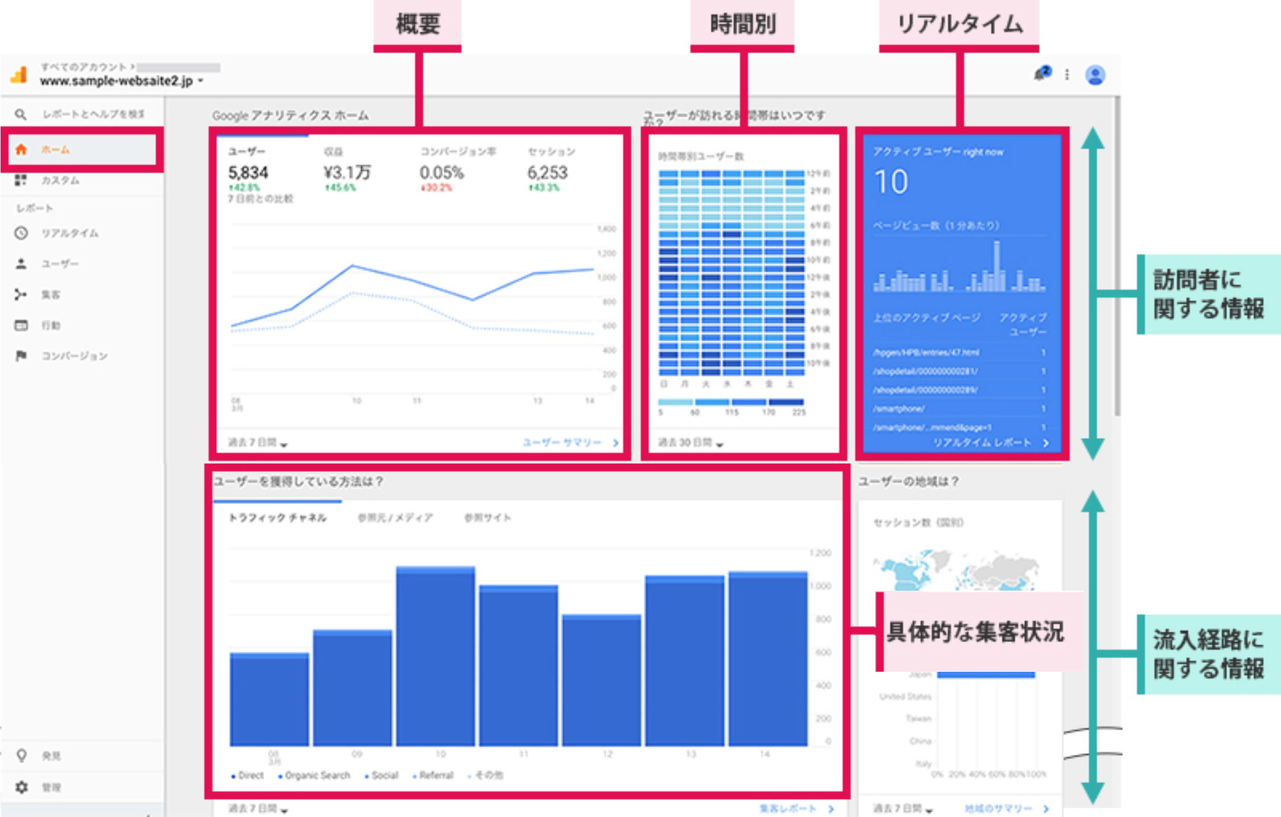The width and height of the screenshot is (1281, 817).
Task: Click the Google Analytics logo icon
Action: 20,75
